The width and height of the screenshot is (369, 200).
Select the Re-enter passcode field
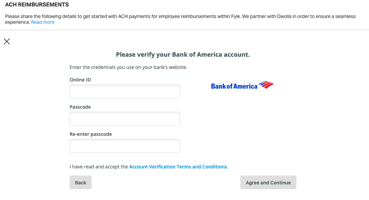125,146
